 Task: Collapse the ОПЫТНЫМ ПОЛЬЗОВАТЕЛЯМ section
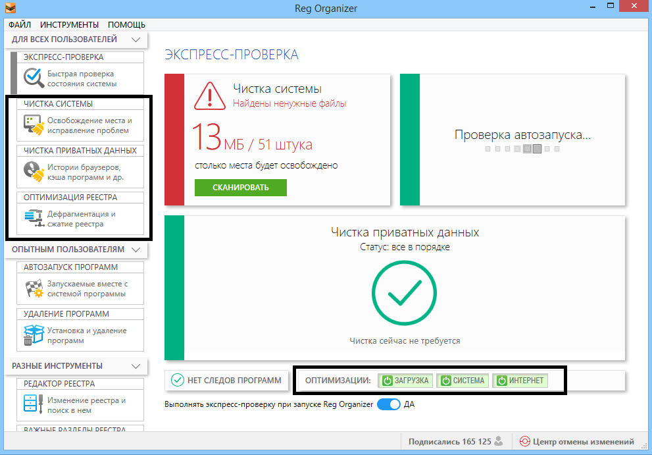(136, 250)
